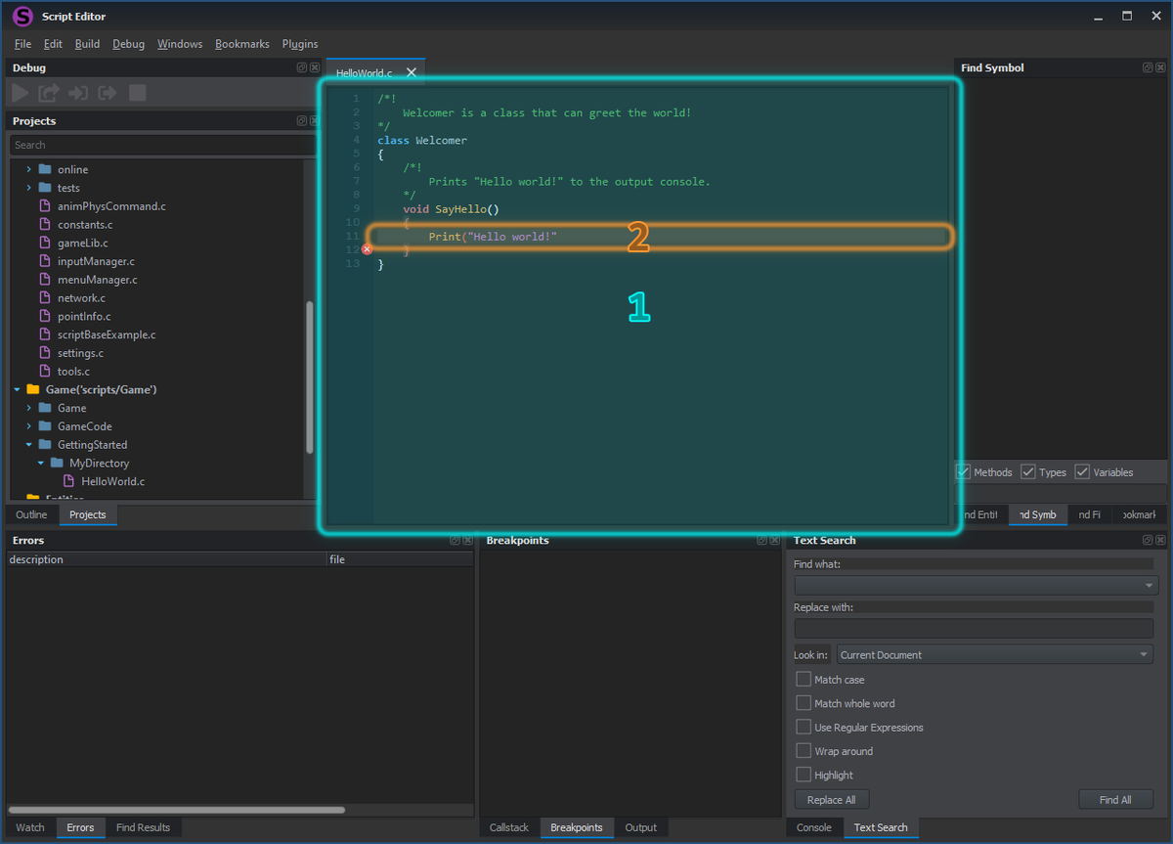The width and height of the screenshot is (1173, 844).
Task: Click the Replace All button
Action: pyautogui.click(x=831, y=799)
